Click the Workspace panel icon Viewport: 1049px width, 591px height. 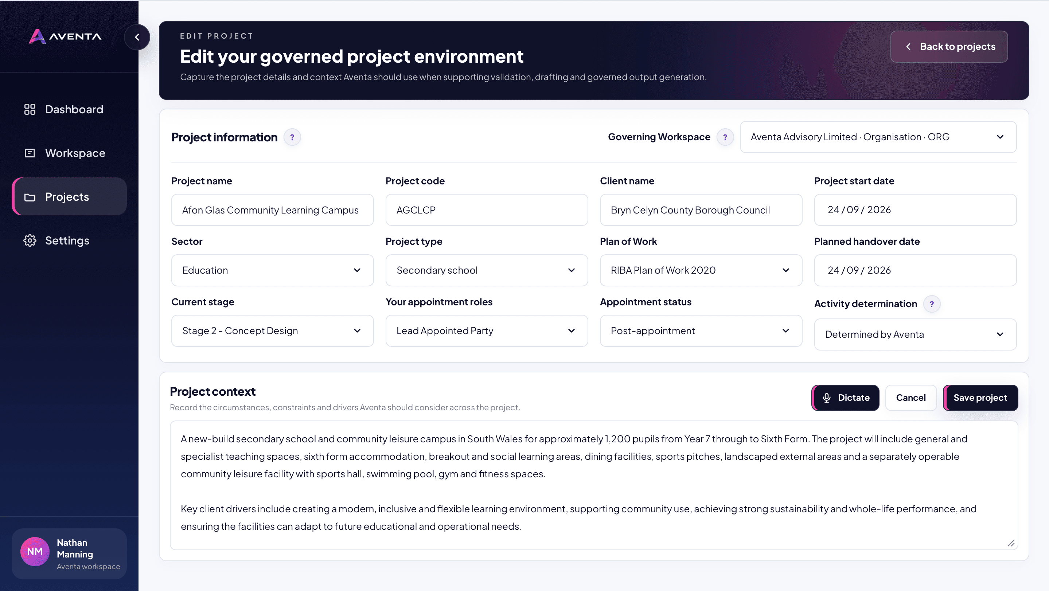(30, 153)
